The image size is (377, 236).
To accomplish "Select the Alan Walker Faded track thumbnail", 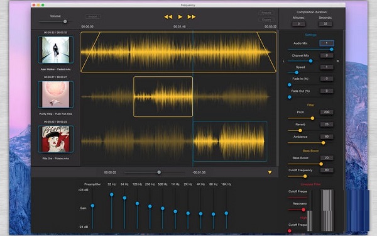I will point(55,50).
